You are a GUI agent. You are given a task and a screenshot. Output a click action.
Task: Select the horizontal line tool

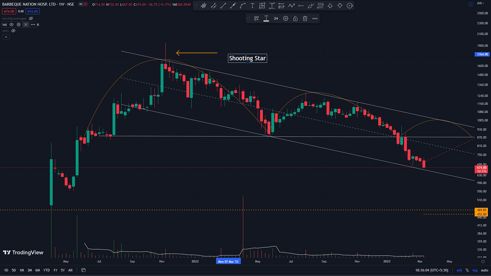(x=301, y=6)
